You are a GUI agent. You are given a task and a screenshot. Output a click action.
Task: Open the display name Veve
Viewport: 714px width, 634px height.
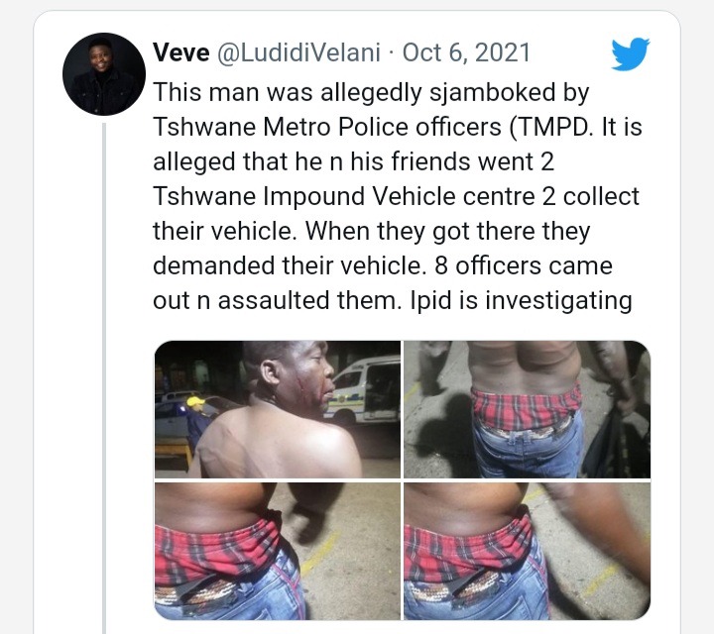[180, 53]
